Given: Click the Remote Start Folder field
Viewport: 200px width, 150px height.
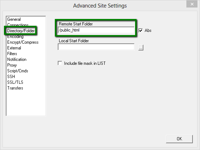Looking at the screenshot, I should click(96, 30).
